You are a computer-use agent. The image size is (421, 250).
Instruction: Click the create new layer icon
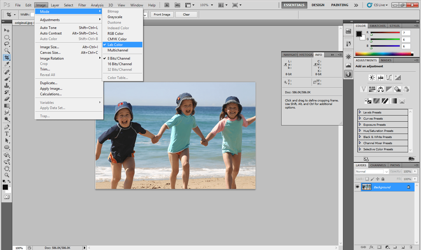click(x=403, y=247)
